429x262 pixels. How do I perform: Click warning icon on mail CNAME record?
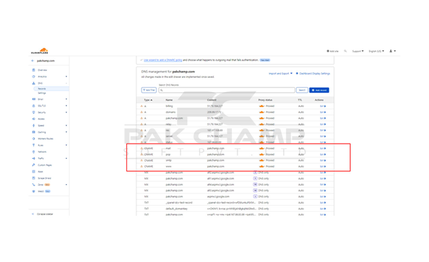141,148
